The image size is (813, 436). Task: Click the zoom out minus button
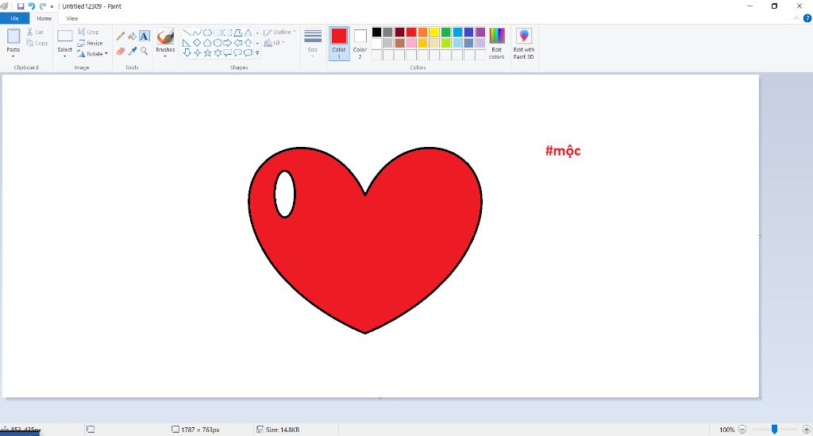coord(742,430)
